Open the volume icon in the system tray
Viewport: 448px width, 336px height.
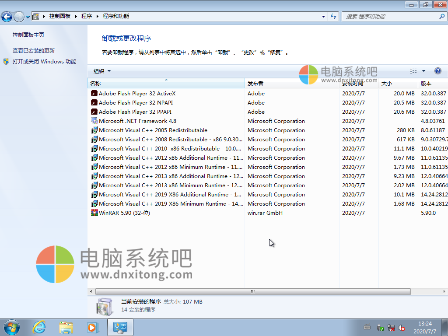(402, 327)
